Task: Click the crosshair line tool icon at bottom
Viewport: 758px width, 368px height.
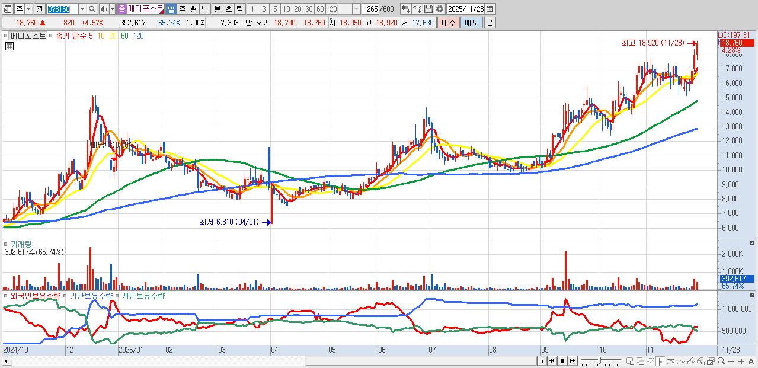Action: (x=660, y=361)
